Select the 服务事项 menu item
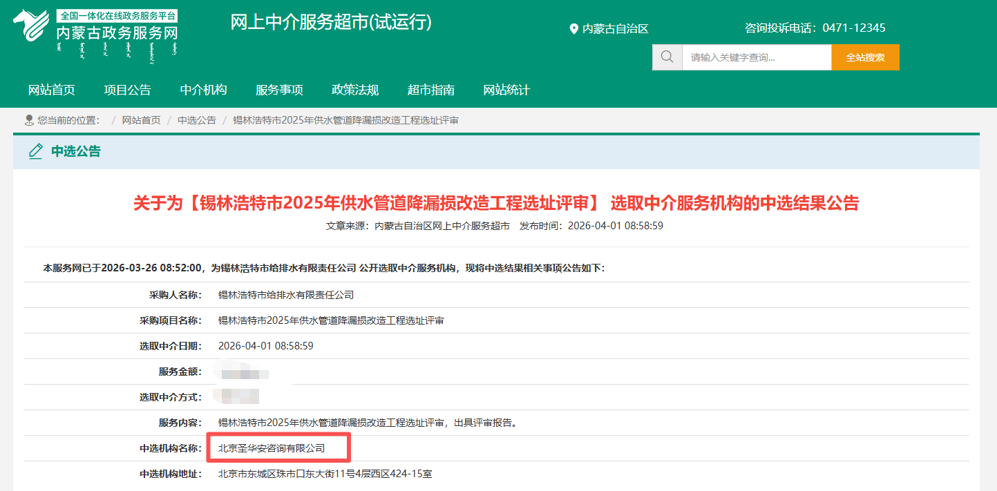This screenshot has height=491, width=997. pos(279,90)
